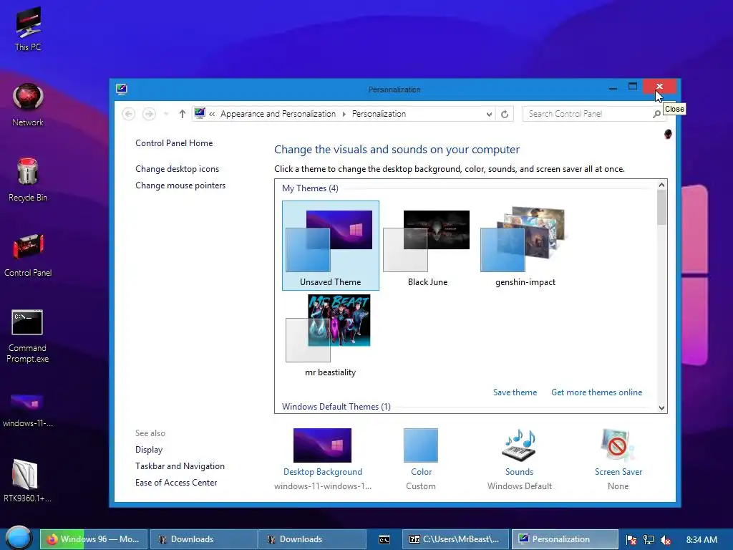Open the Network desktop icon

28,105
